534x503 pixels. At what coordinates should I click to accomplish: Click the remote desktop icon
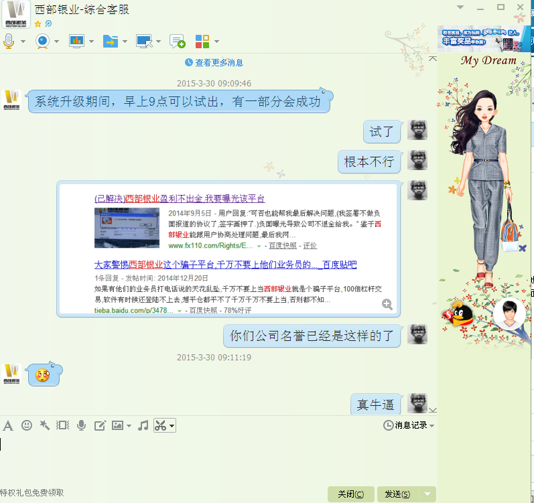tap(145, 41)
